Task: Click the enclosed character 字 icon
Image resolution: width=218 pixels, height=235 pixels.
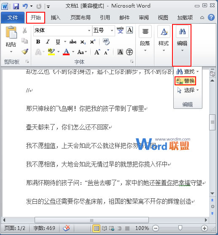Action: point(129,52)
